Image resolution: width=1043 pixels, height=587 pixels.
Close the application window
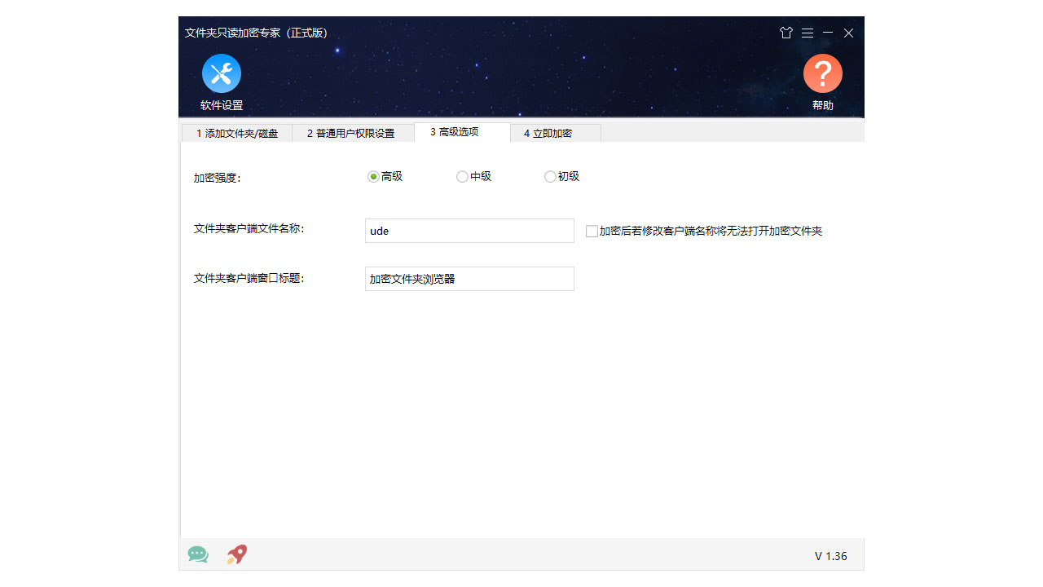pos(848,33)
